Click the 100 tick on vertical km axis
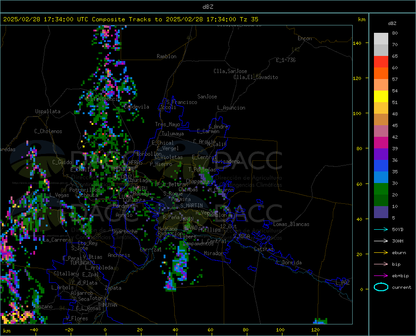This screenshot has height=336, width=416. pos(357,113)
